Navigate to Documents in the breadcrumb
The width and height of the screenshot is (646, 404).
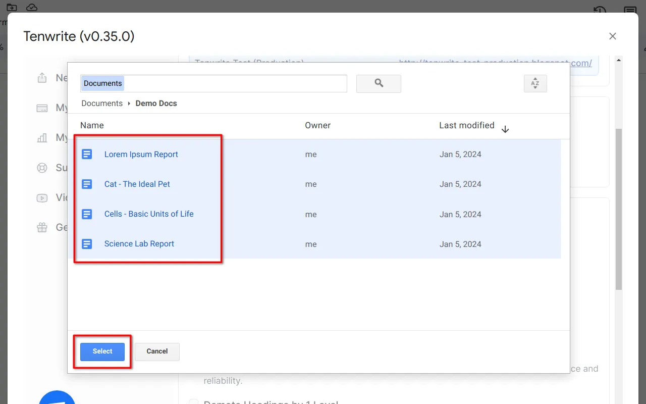tap(102, 103)
